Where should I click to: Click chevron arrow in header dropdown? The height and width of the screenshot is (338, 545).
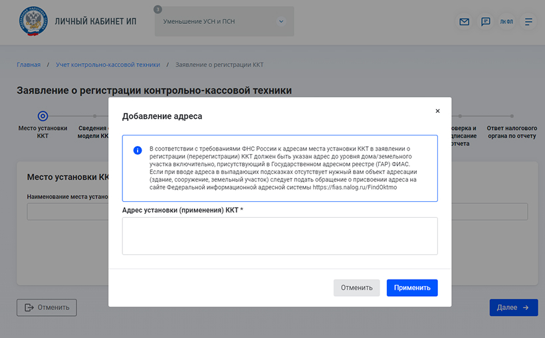(281, 22)
